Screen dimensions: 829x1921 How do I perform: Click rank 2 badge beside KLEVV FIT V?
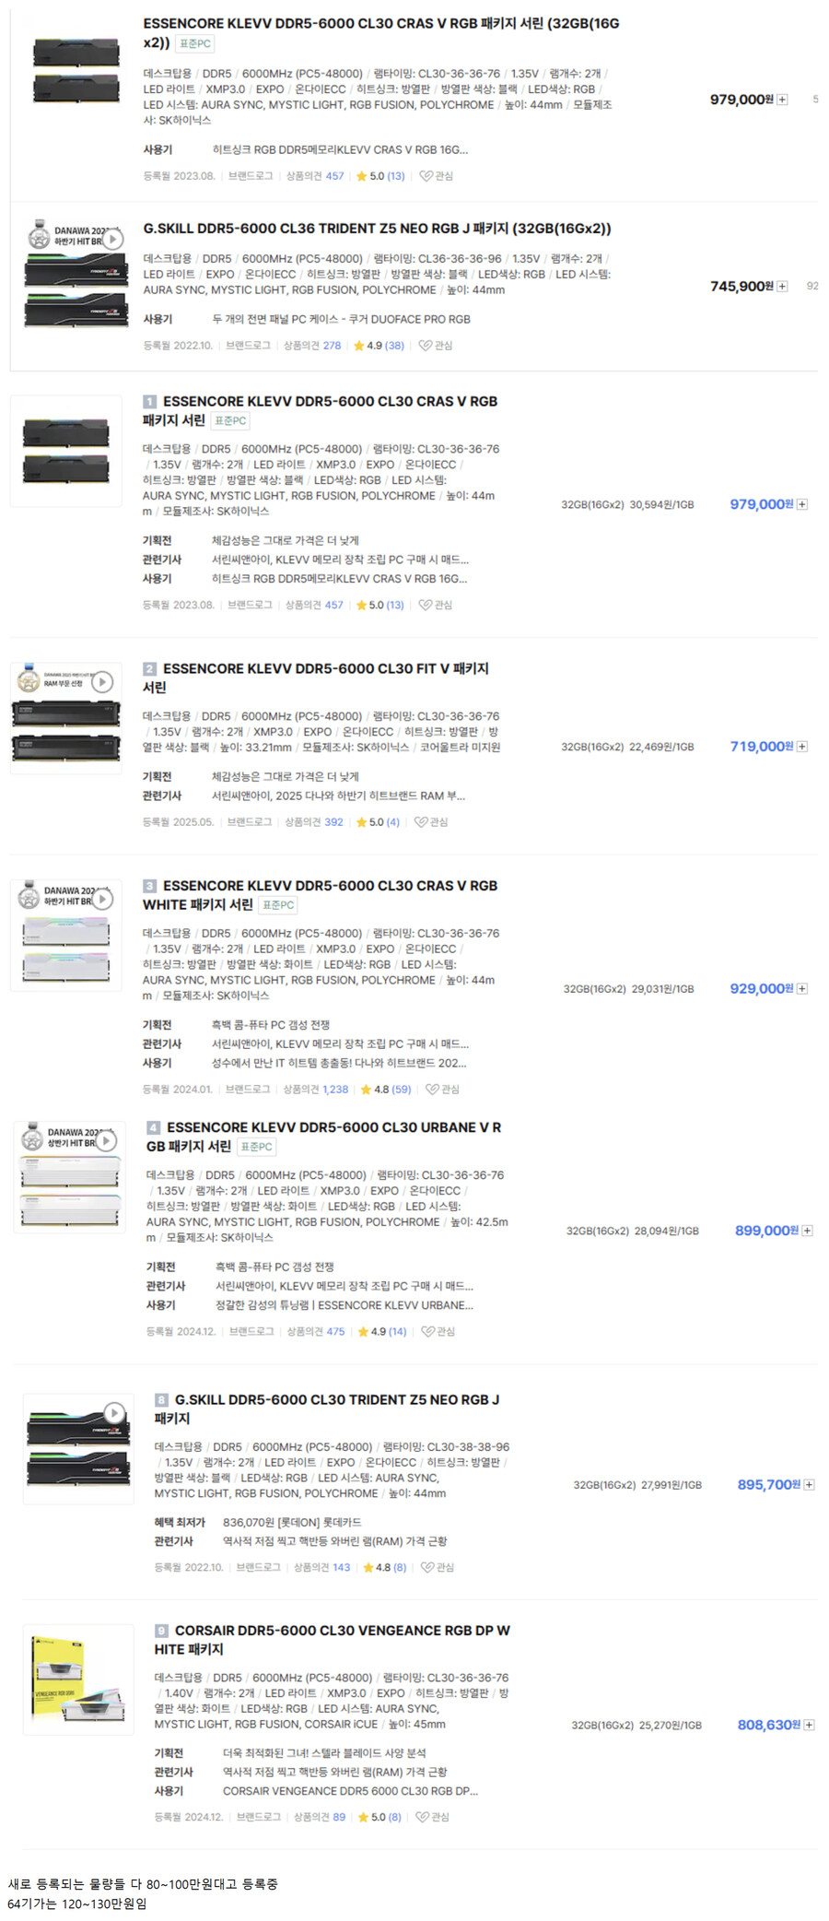[149, 669]
